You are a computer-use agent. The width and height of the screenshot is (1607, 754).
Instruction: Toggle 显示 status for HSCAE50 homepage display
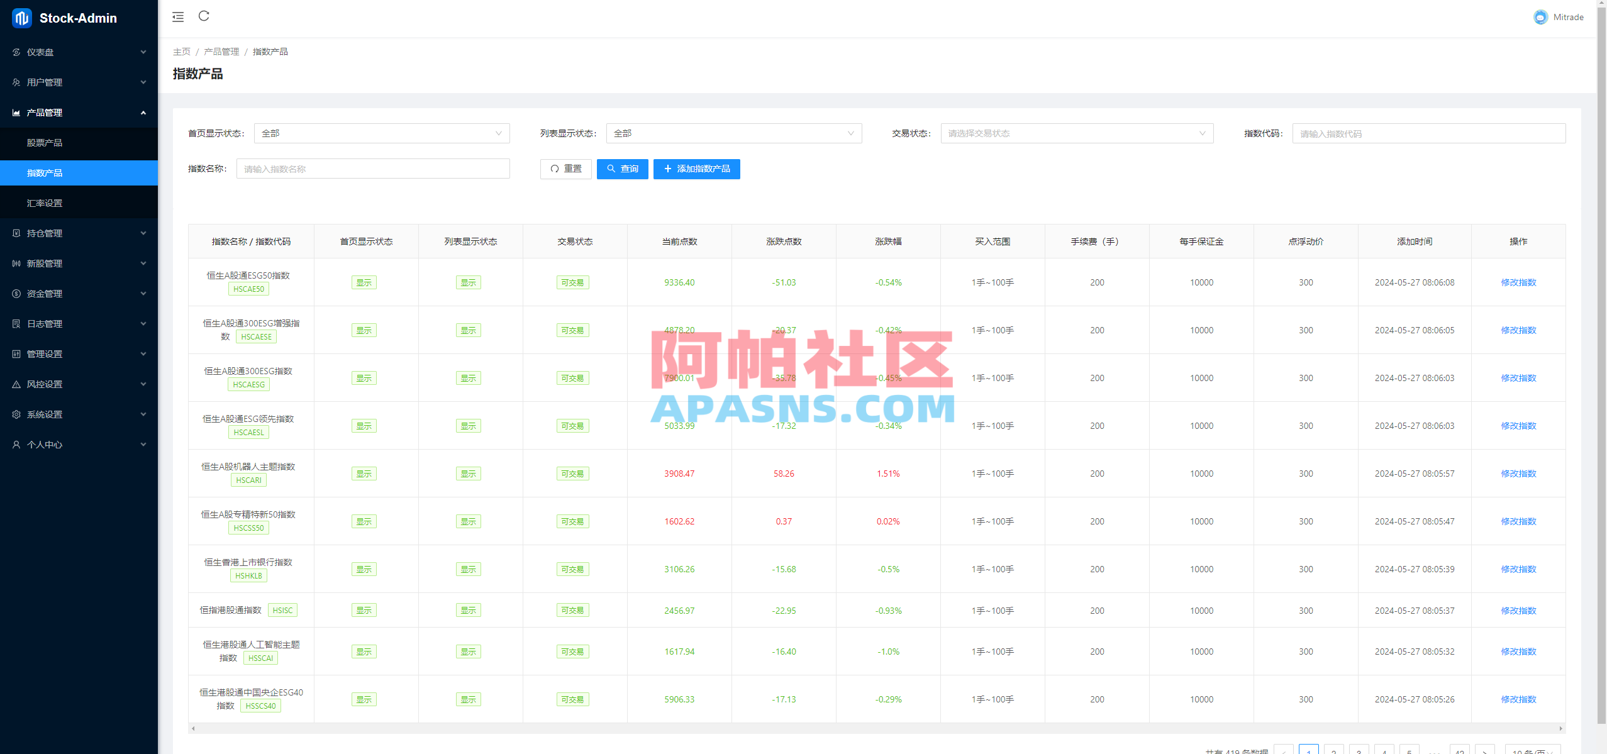(364, 282)
